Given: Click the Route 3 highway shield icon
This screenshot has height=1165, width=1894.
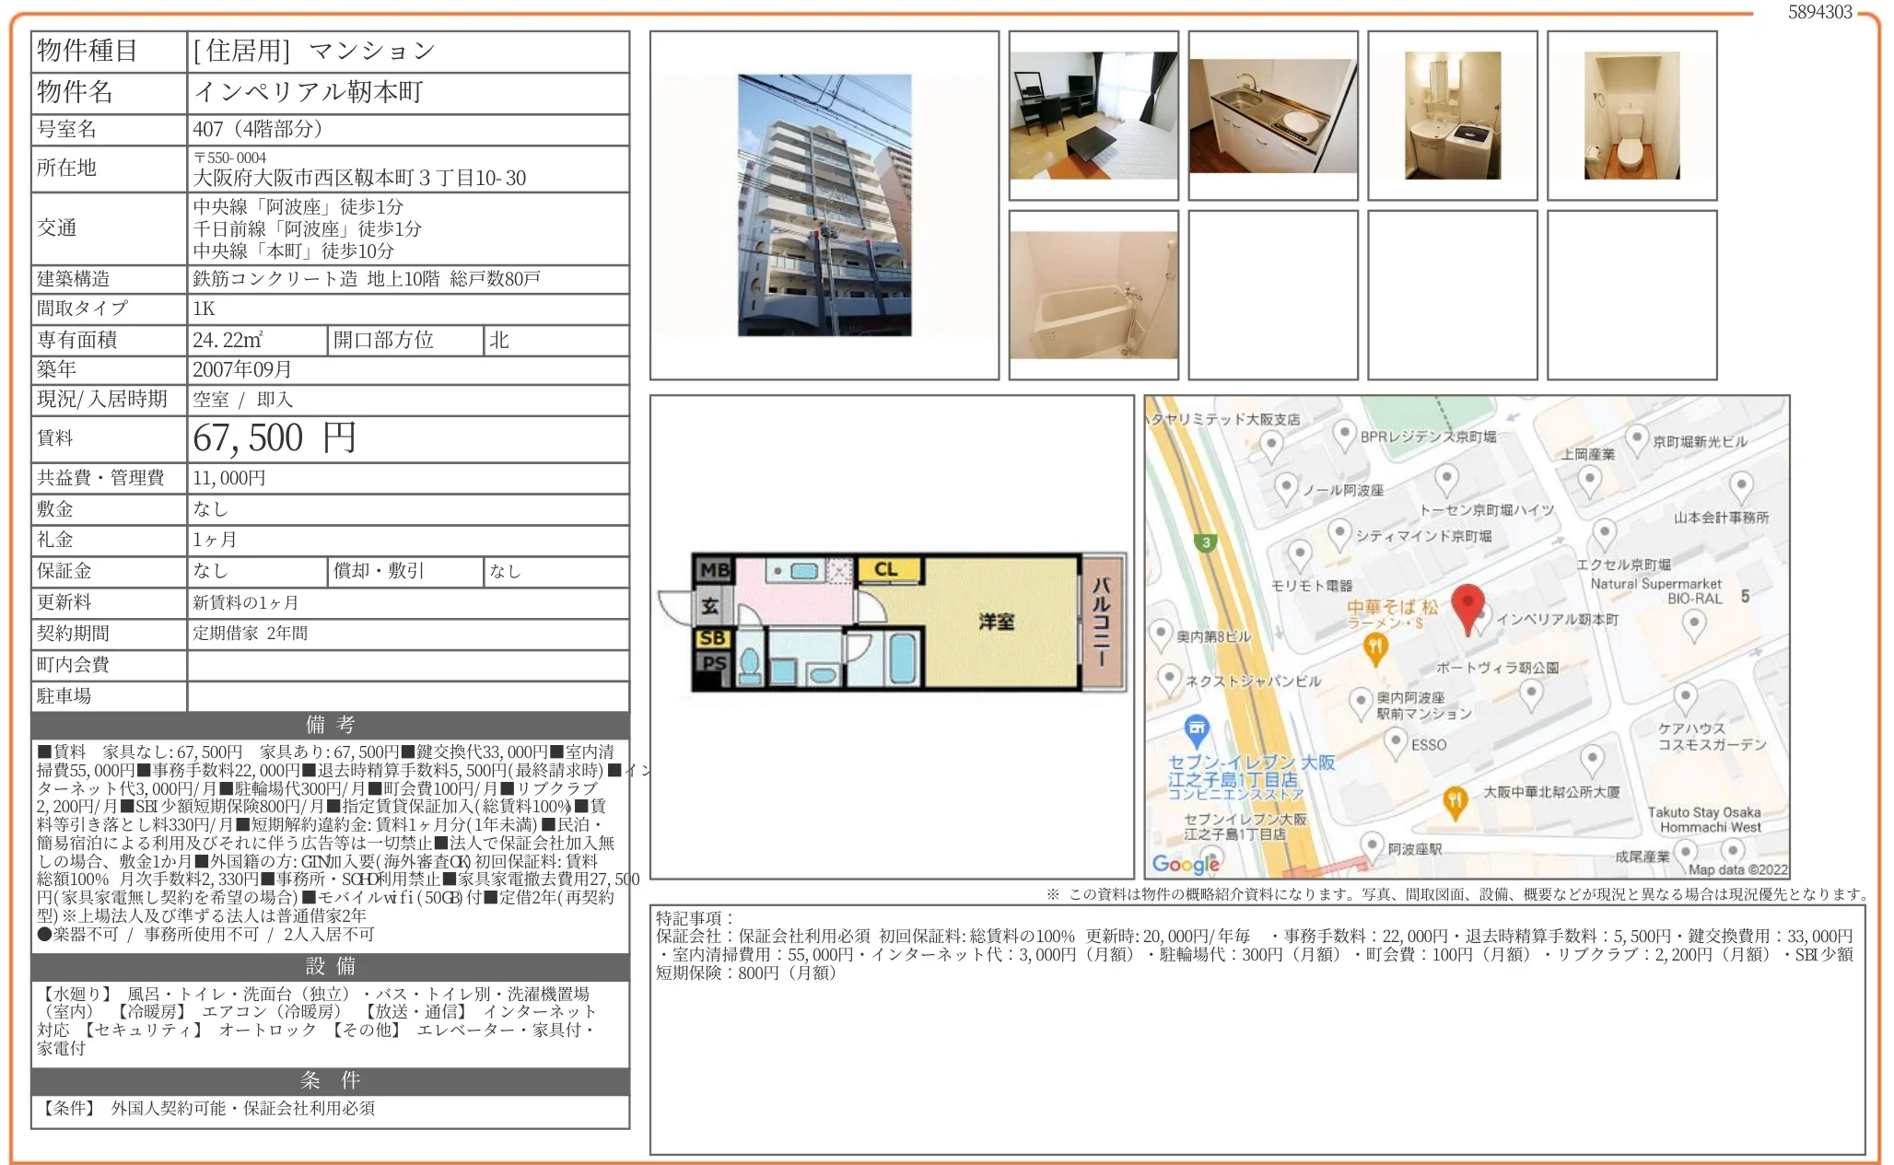Looking at the screenshot, I should [1205, 542].
